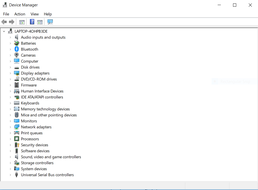Expand Sound, video and game controllers
Screen dimensions: 258x190
tap(10, 157)
